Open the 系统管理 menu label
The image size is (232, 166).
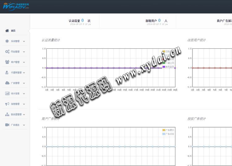point(15,41)
